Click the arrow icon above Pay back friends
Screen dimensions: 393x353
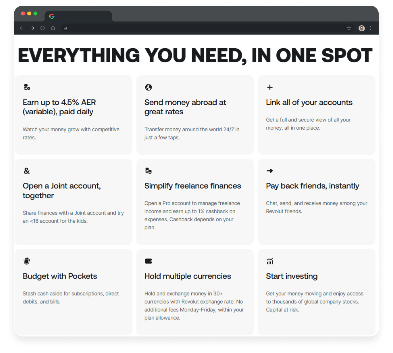coord(270,171)
